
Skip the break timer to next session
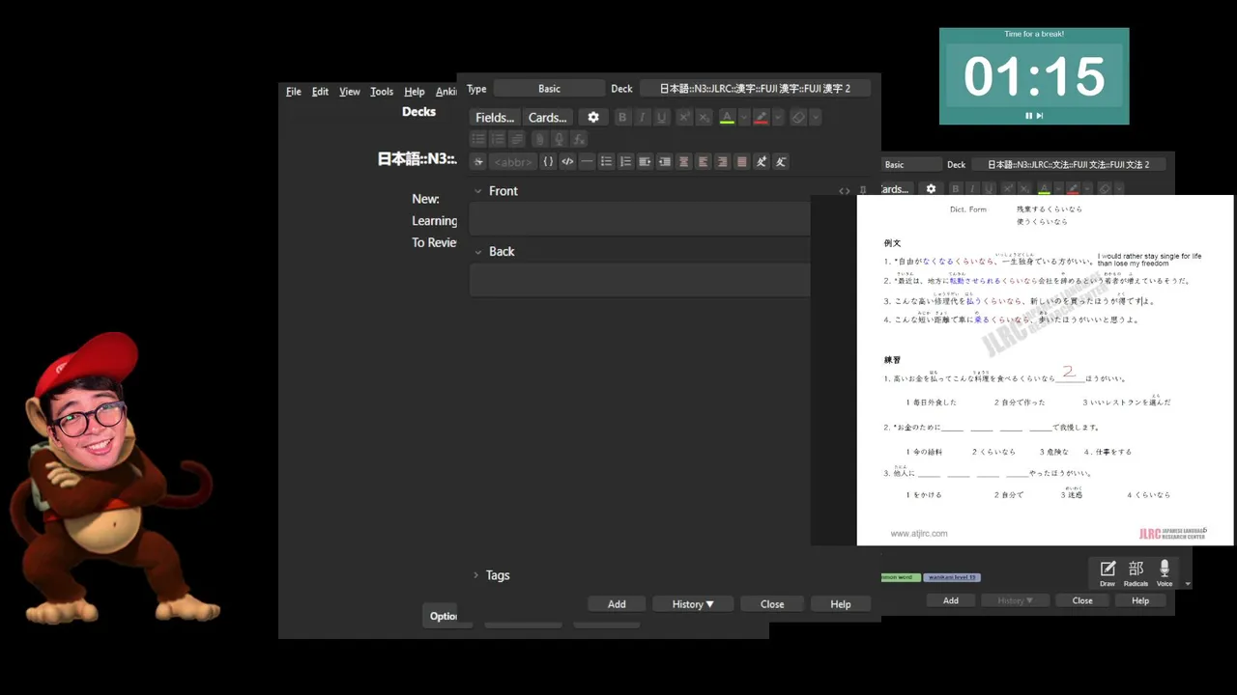click(x=1041, y=116)
